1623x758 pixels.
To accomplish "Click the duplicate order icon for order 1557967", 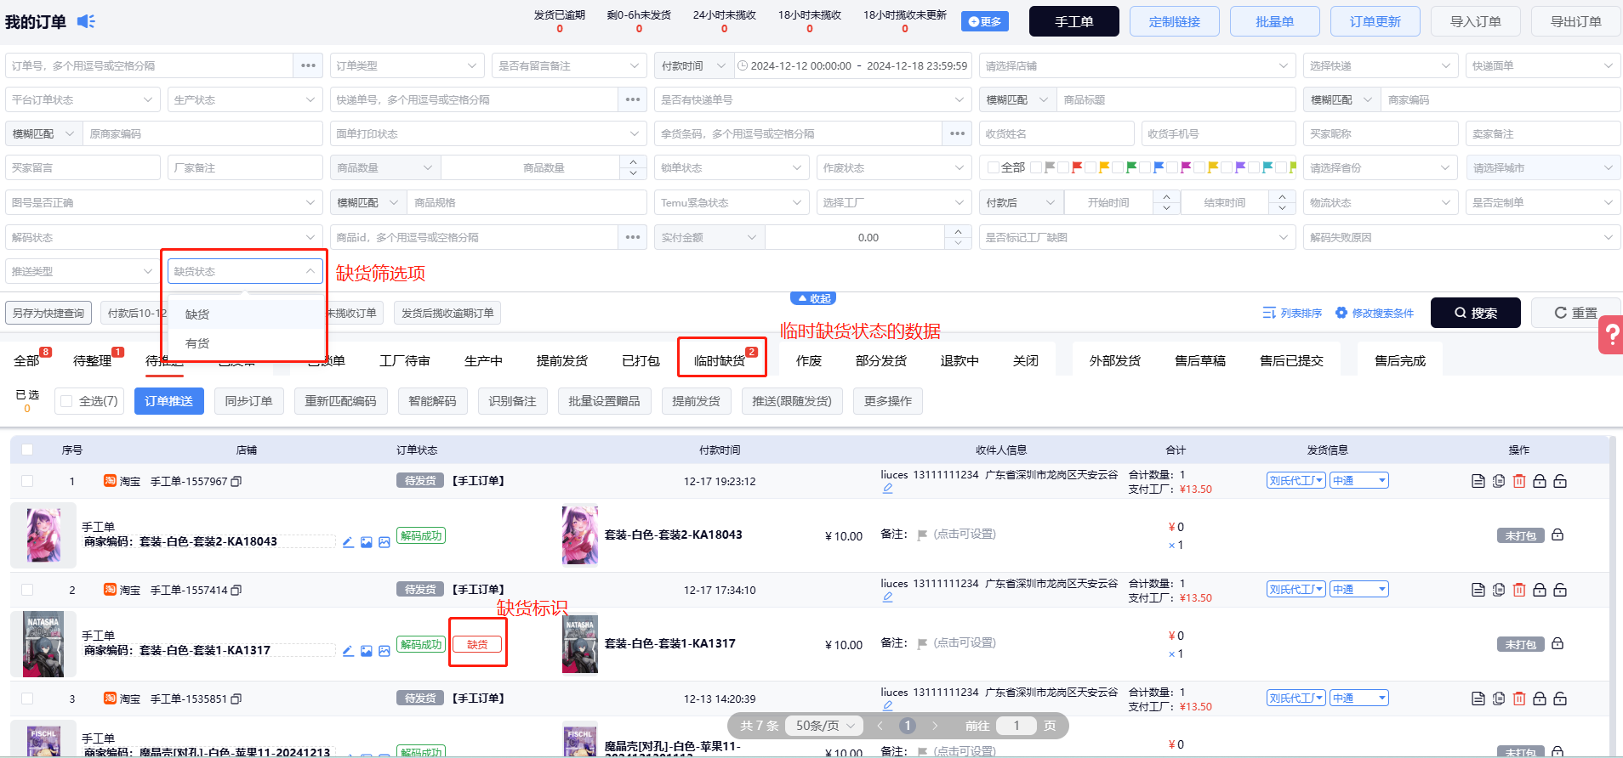I will [x=1499, y=481].
